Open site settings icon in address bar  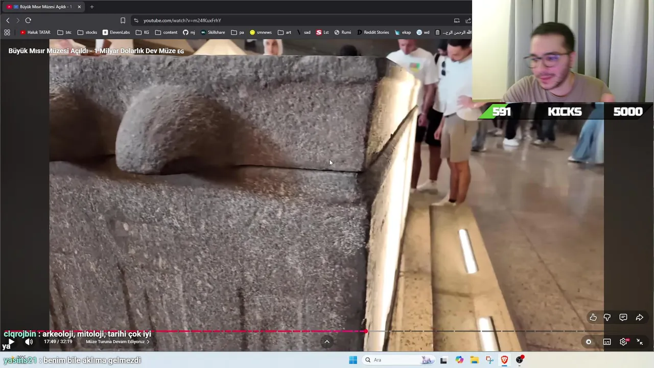[x=136, y=20]
